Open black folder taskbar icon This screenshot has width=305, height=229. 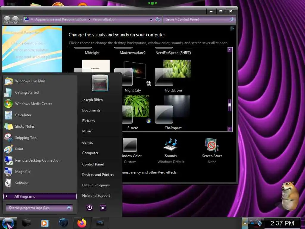[27, 223]
